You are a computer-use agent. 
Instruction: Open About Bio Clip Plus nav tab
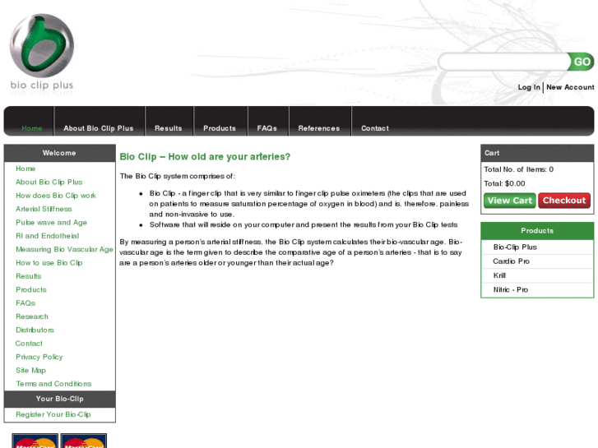[99, 128]
